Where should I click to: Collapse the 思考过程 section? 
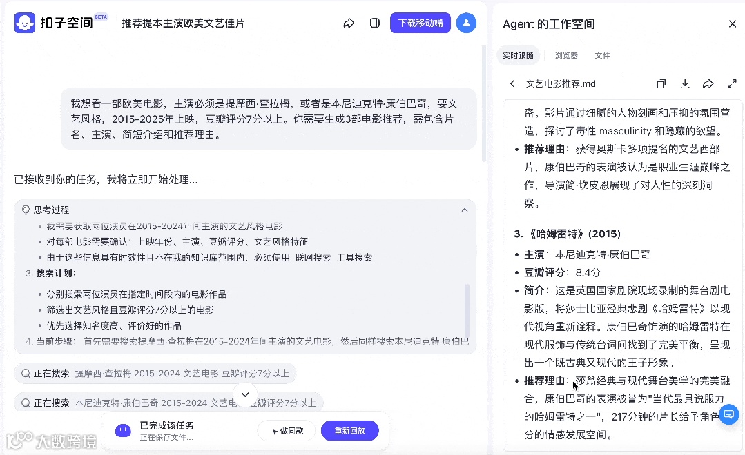pos(465,210)
